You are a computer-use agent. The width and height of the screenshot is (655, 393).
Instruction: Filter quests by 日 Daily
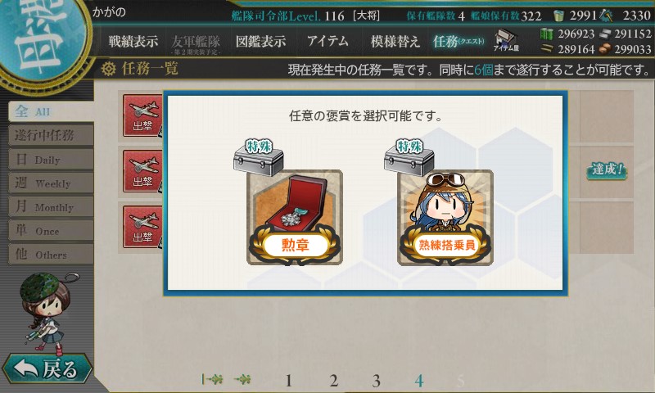(x=51, y=159)
